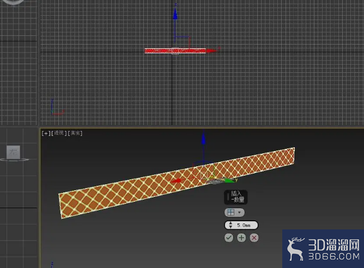Screen dimensions: 364x268
Task: Apply and continue with the plus button
Action: coord(241,238)
